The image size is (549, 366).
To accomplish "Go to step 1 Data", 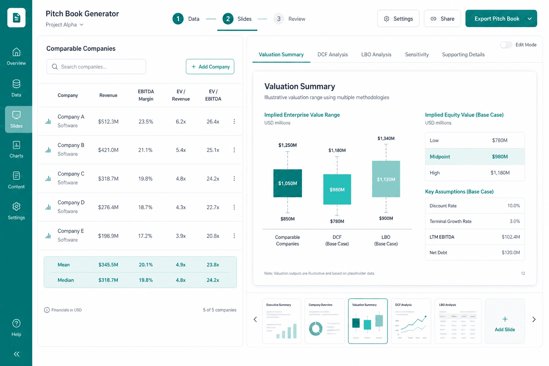I will pos(186,19).
